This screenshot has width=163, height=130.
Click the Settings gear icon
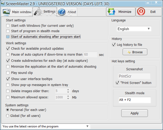[x=38, y=12]
